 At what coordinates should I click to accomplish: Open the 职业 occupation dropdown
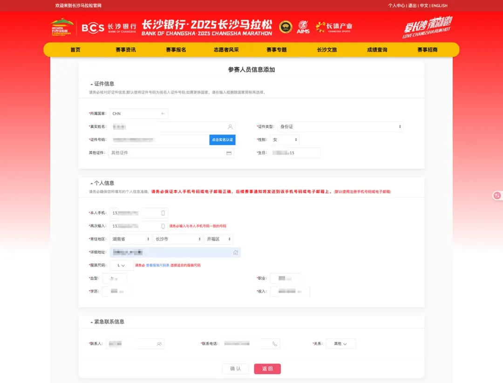pyautogui.click(x=285, y=278)
